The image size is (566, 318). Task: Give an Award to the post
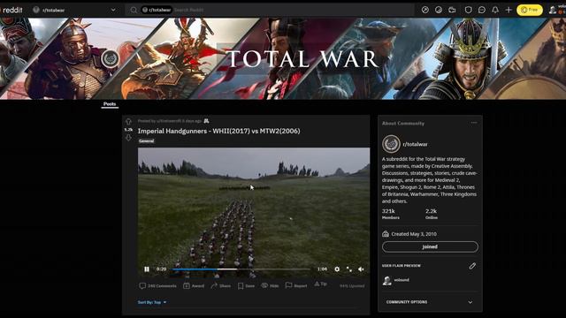pos(194,286)
